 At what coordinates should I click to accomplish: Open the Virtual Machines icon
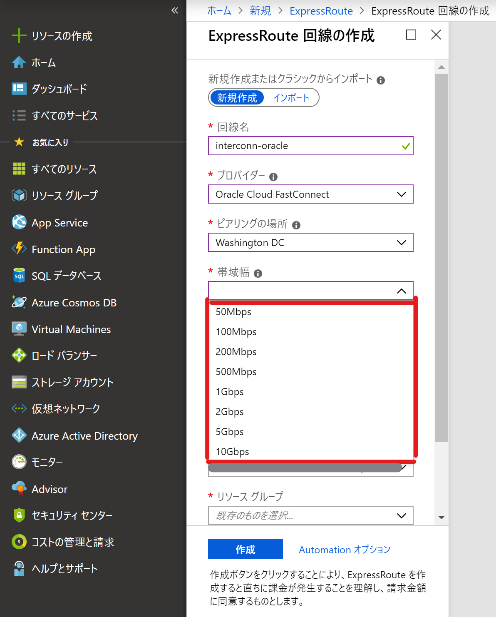[x=19, y=329]
